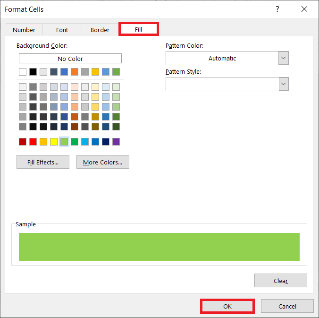Choose the lightest peach orange tint swatch
Viewport: 319px width, 318px height.
[75, 87]
